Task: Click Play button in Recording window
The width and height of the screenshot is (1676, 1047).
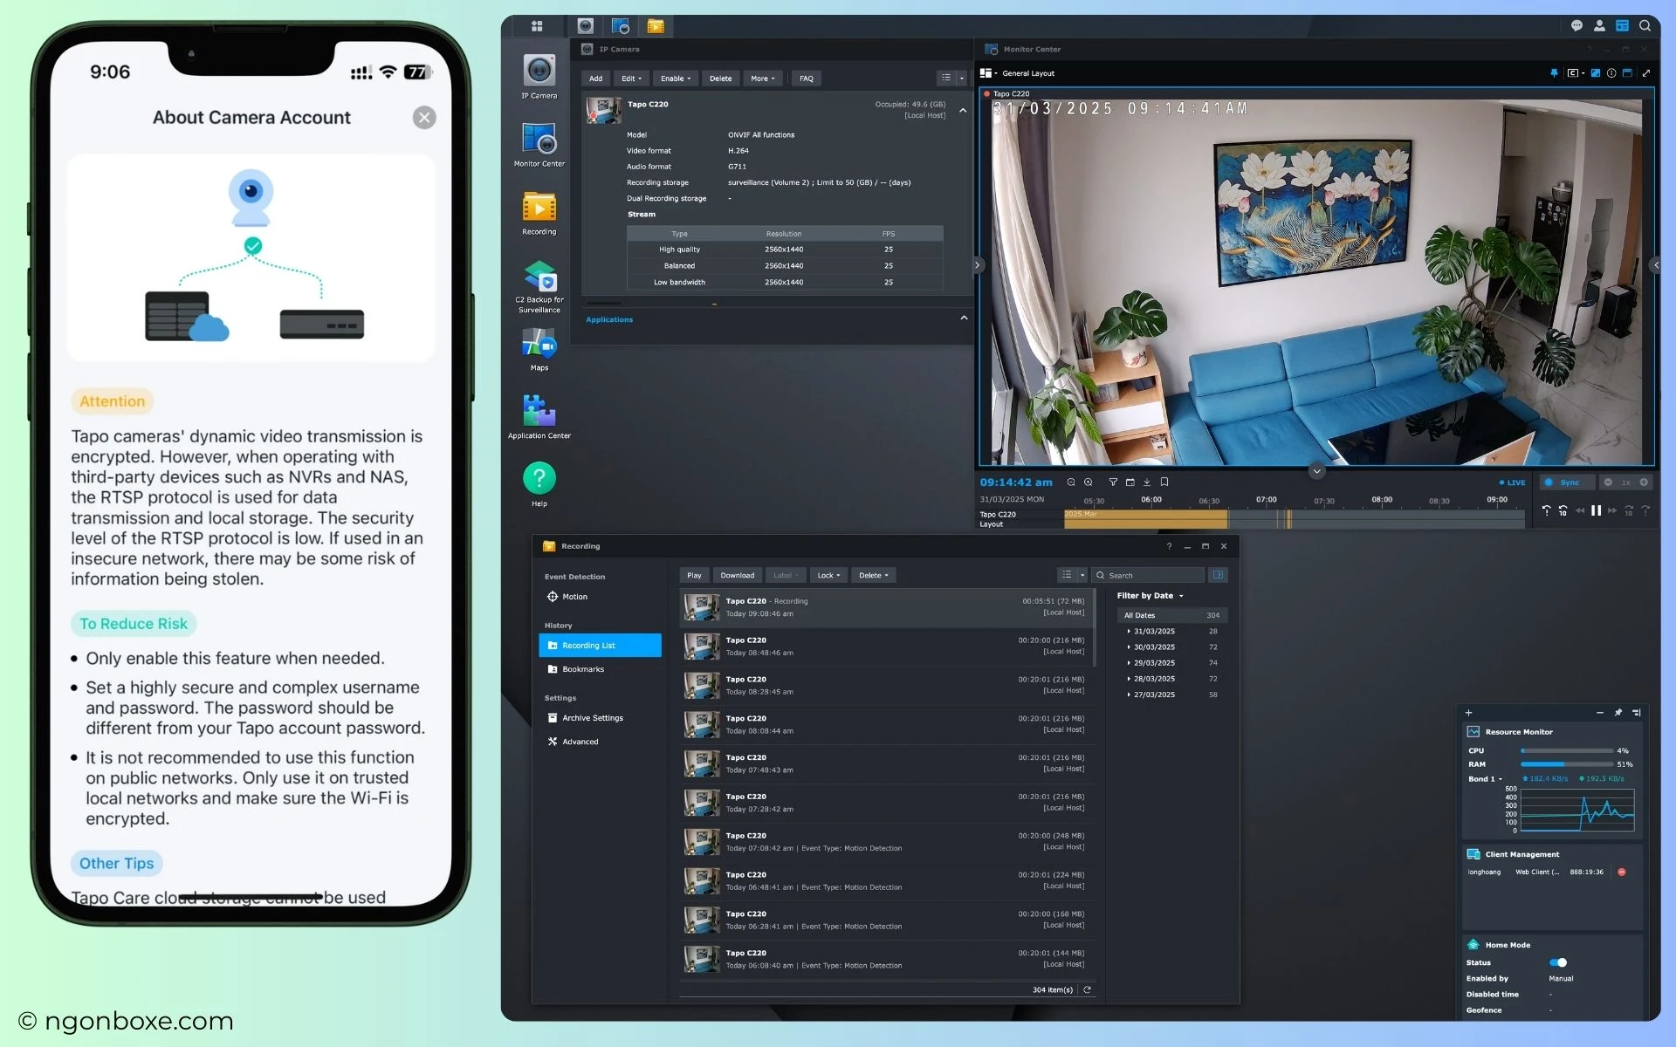Action: click(694, 575)
